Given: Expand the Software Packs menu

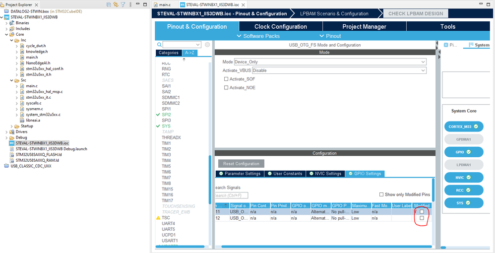Looking at the screenshot, I should coord(258,36).
